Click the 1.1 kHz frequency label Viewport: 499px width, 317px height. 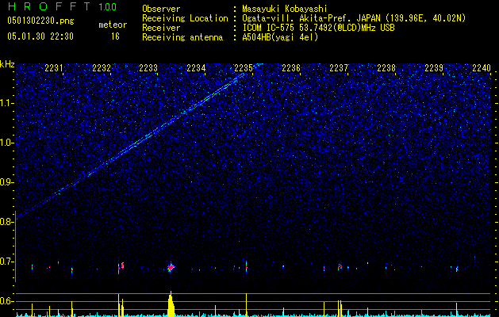pos(6,103)
